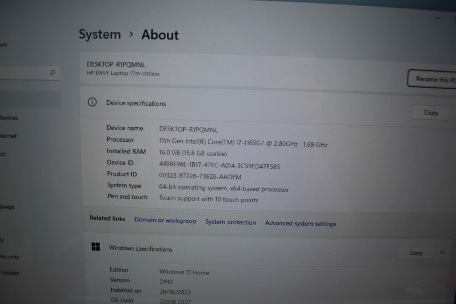The height and width of the screenshot is (304, 456).
Task: Click the Installed RAM value 16.0 GB
Action: click(x=193, y=153)
